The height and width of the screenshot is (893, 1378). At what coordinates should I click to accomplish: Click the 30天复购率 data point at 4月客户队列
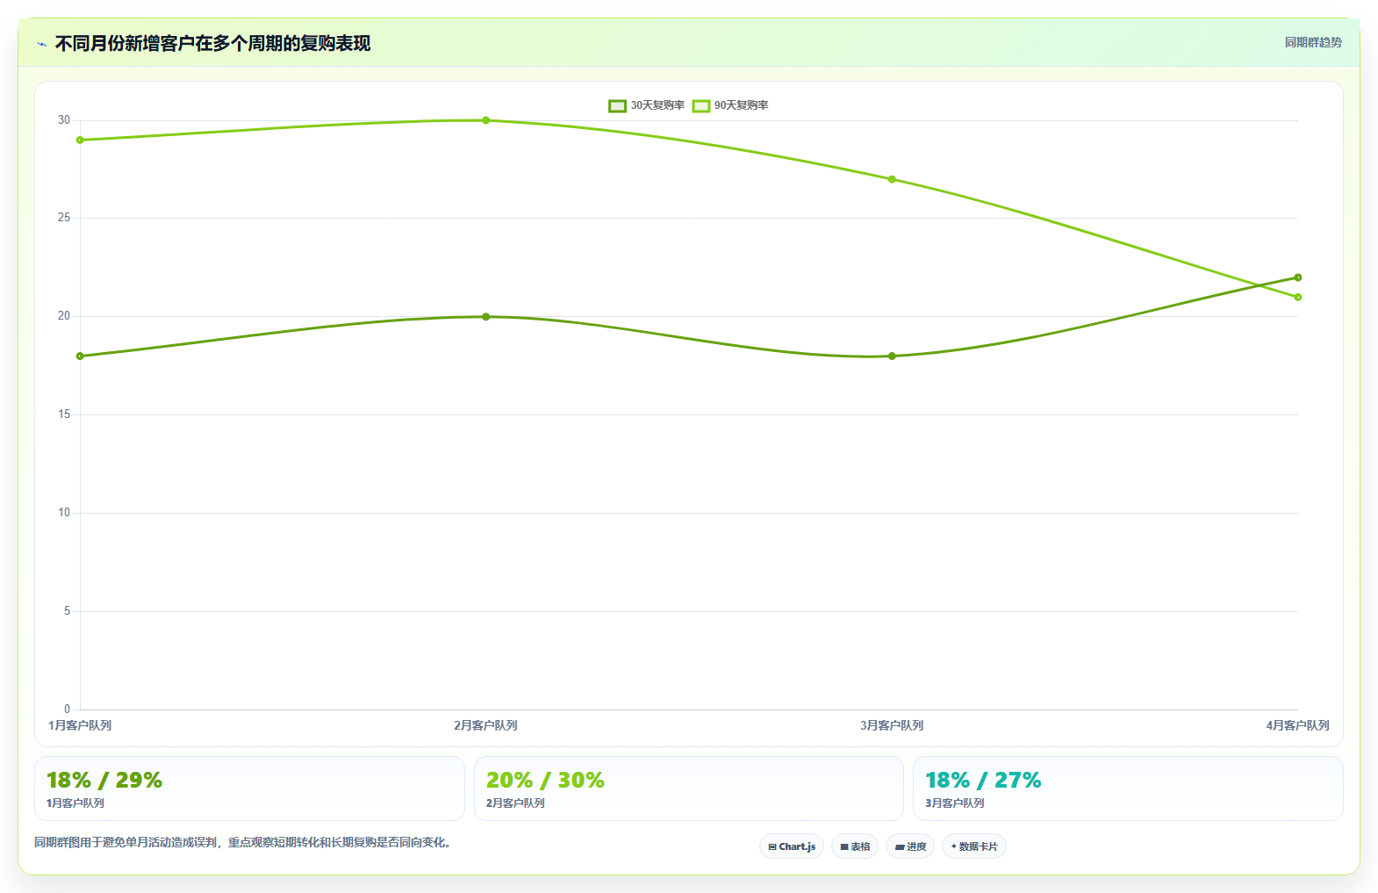1298,277
